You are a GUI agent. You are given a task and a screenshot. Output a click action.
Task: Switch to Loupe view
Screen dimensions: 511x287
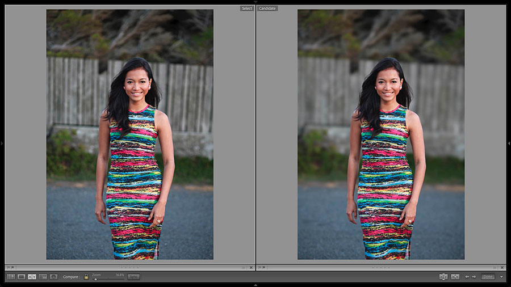pos(22,277)
